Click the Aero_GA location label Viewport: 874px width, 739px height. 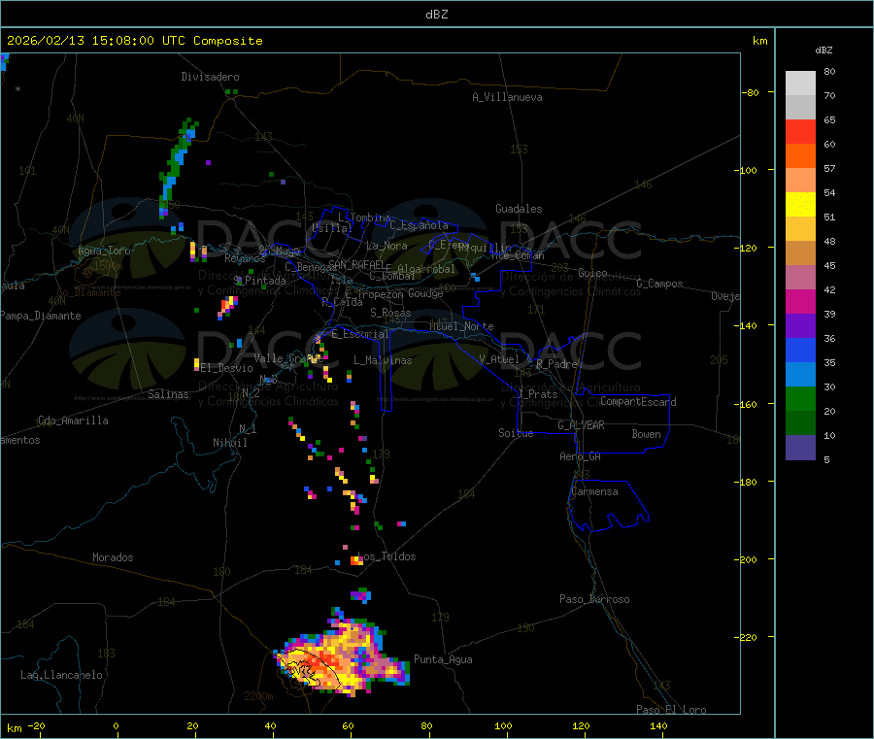pos(581,456)
